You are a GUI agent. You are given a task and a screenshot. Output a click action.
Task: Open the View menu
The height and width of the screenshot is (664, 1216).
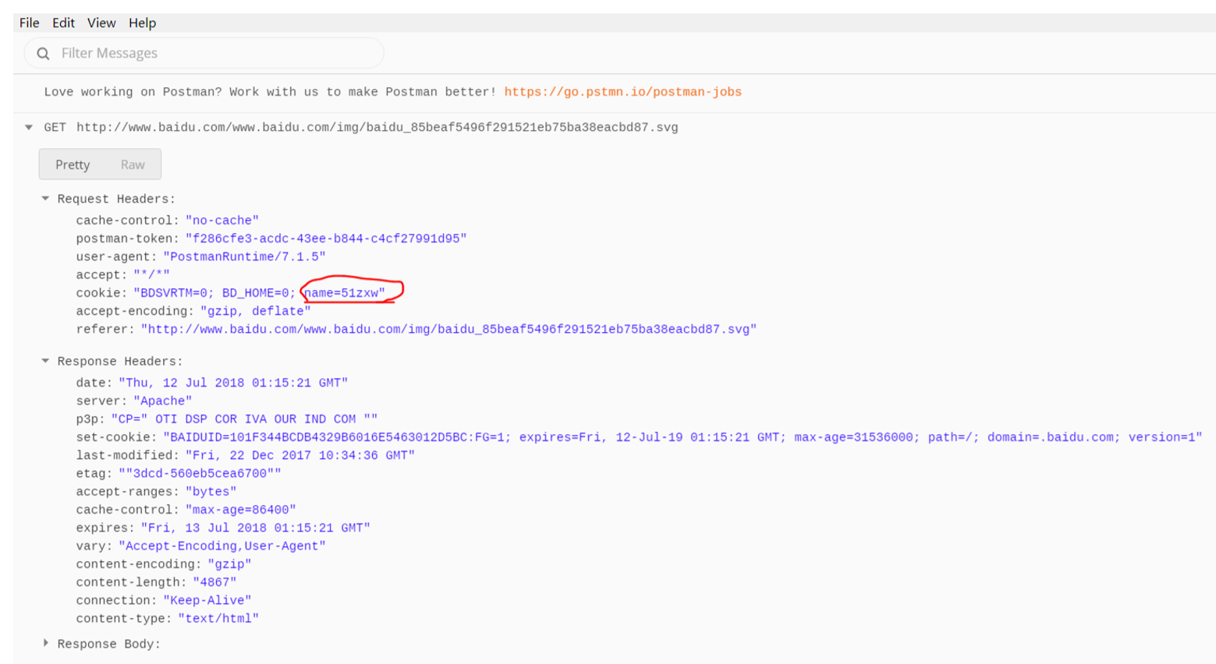(x=101, y=23)
